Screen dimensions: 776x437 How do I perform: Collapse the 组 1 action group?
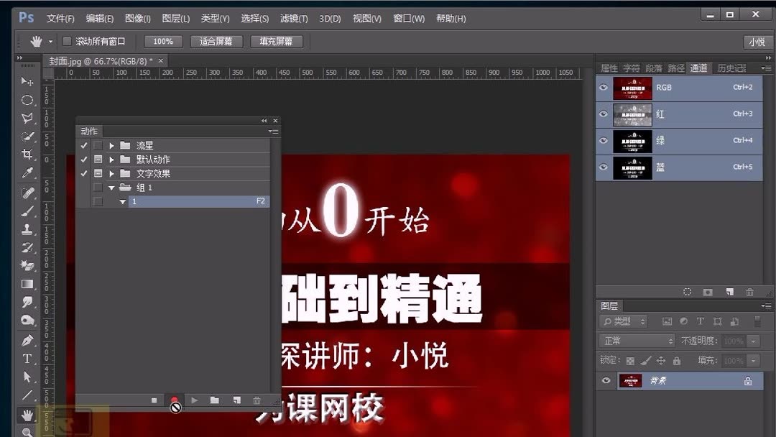click(x=111, y=187)
